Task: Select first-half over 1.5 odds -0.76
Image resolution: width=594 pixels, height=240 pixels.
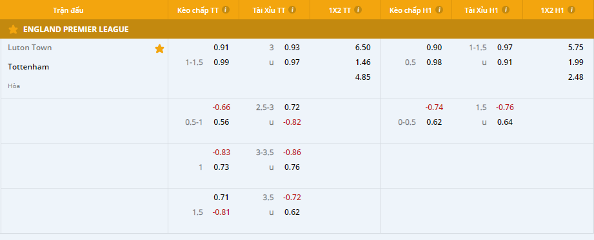Action: tap(505, 107)
